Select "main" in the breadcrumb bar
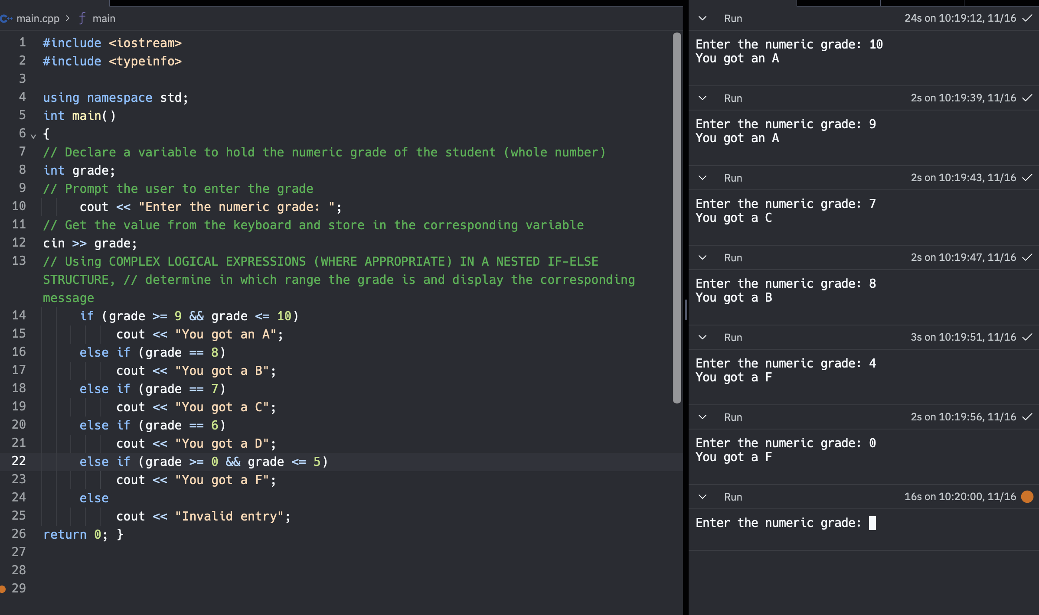Screen dimensions: 1039x615 104,18
